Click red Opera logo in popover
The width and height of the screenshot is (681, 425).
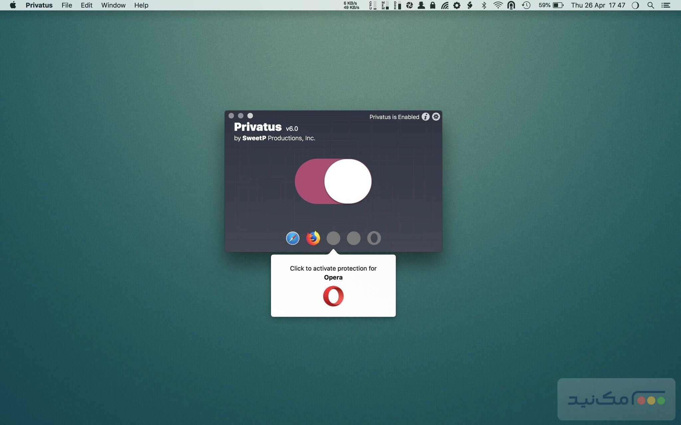[333, 296]
